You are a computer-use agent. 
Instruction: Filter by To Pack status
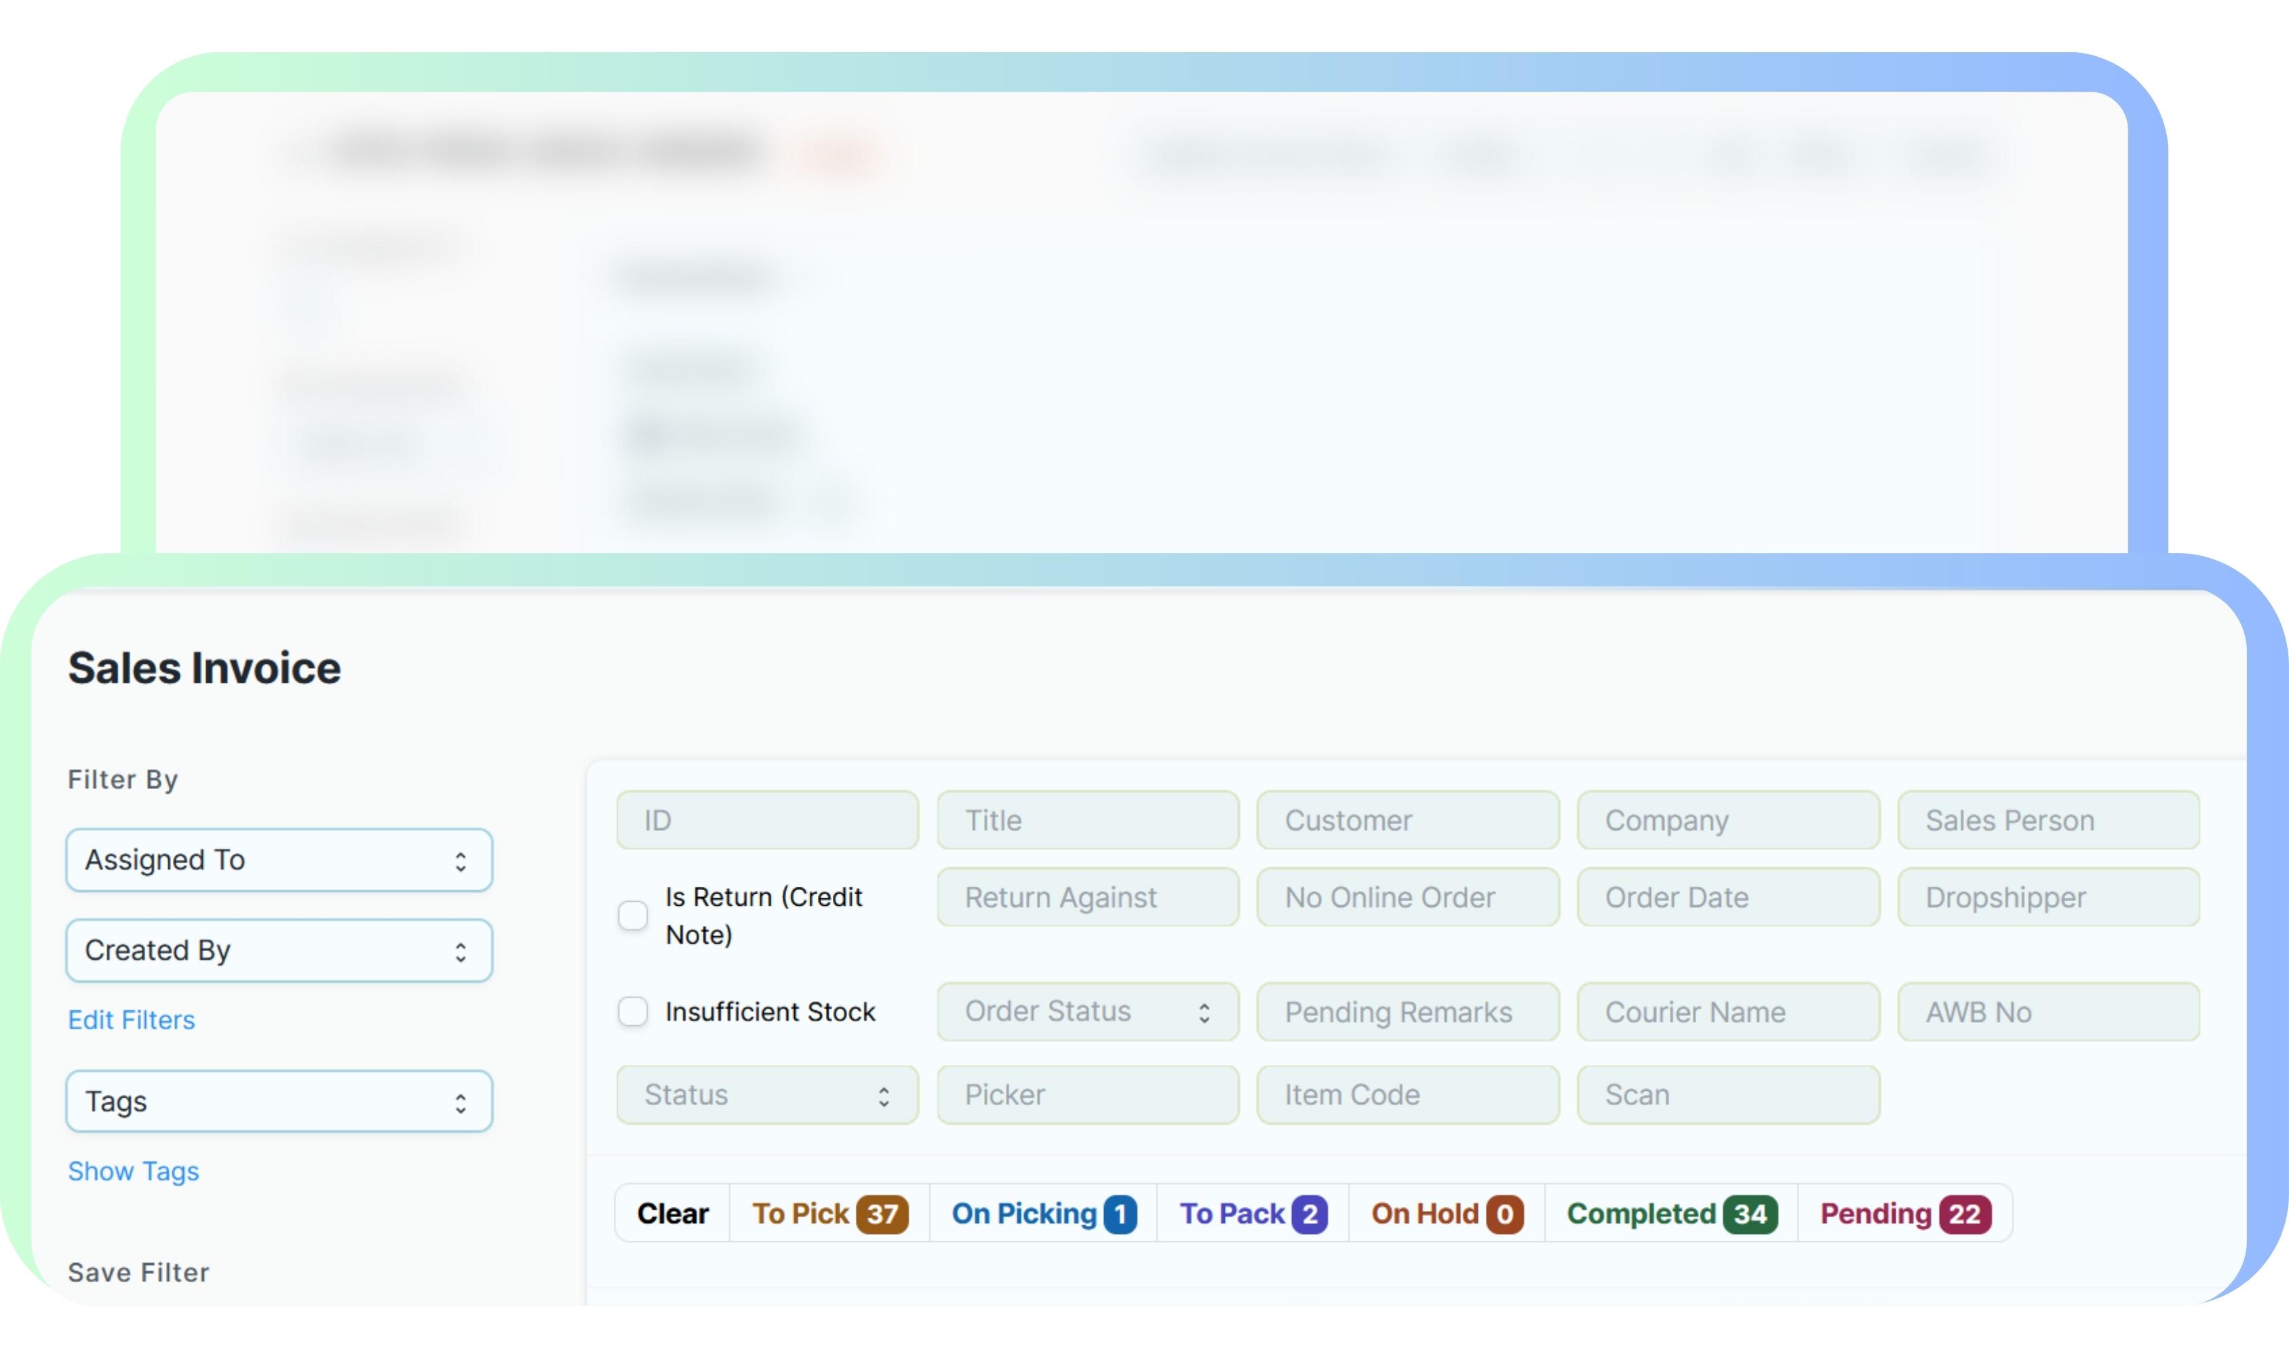(x=1252, y=1214)
